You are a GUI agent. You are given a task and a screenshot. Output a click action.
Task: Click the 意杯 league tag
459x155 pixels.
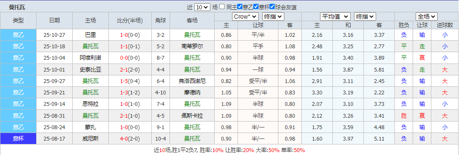(x=18, y=139)
